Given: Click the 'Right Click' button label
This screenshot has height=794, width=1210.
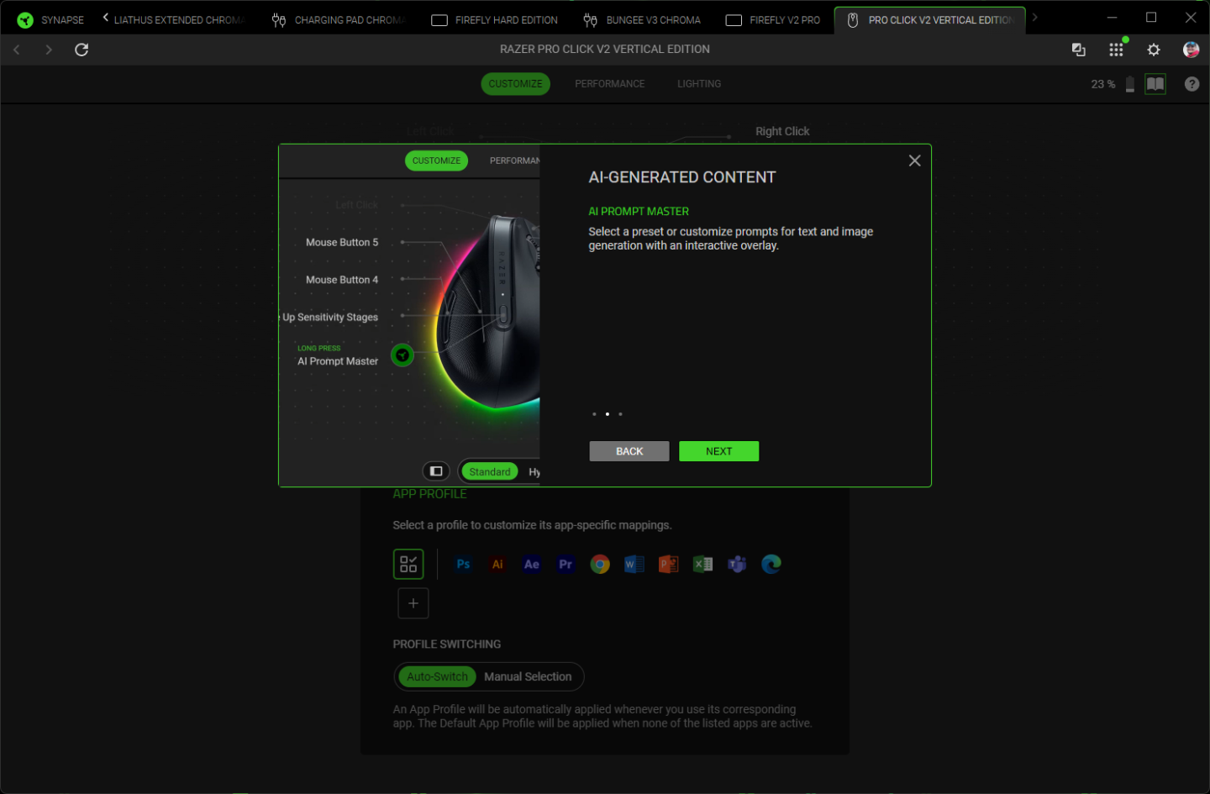Looking at the screenshot, I should (782, 131).
